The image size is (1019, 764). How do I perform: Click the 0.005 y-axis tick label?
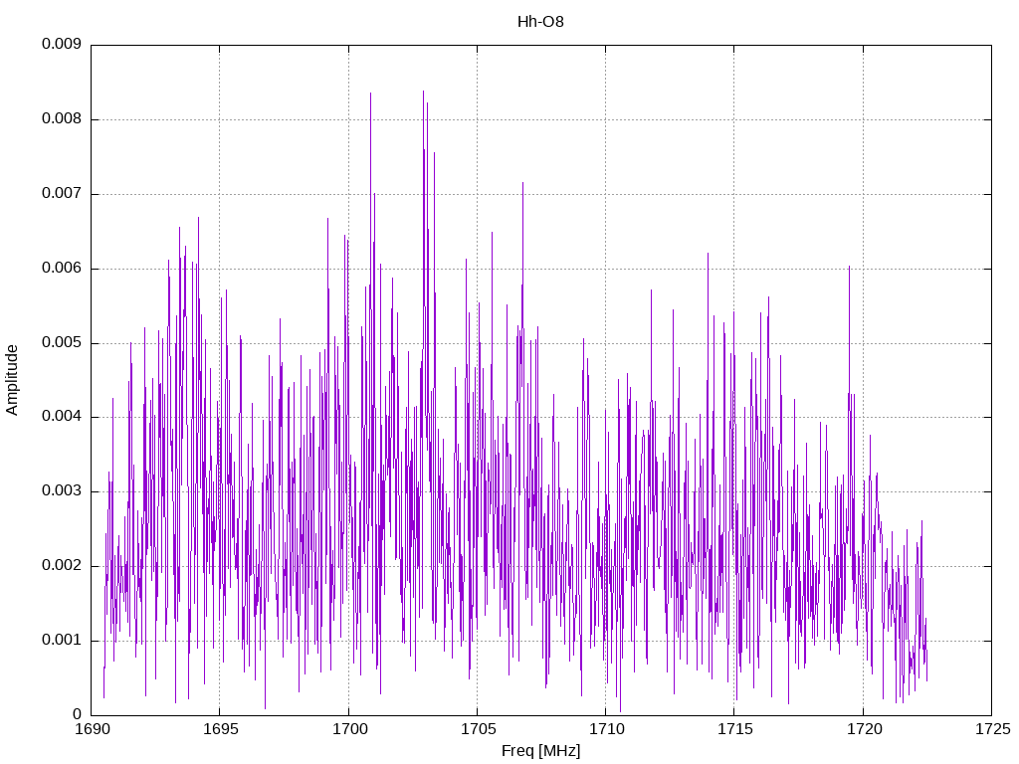click(62, 343)
